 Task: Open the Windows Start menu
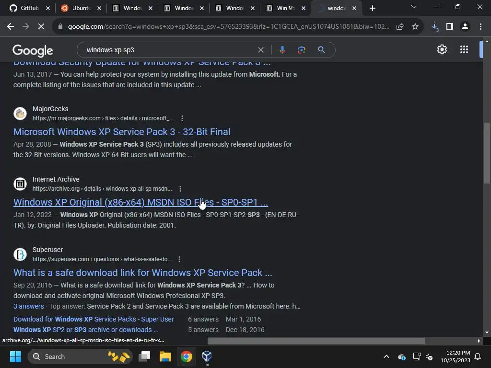coord(15,356)
